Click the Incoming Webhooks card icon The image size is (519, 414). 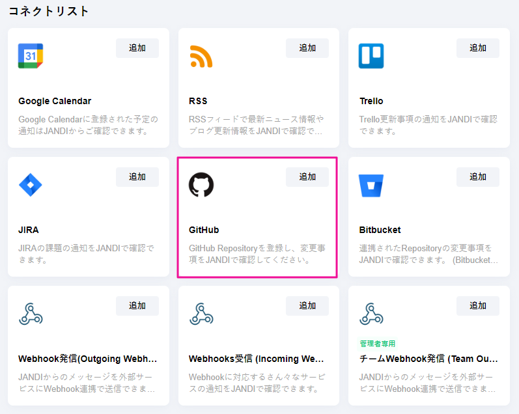click(x=201, y=314)
